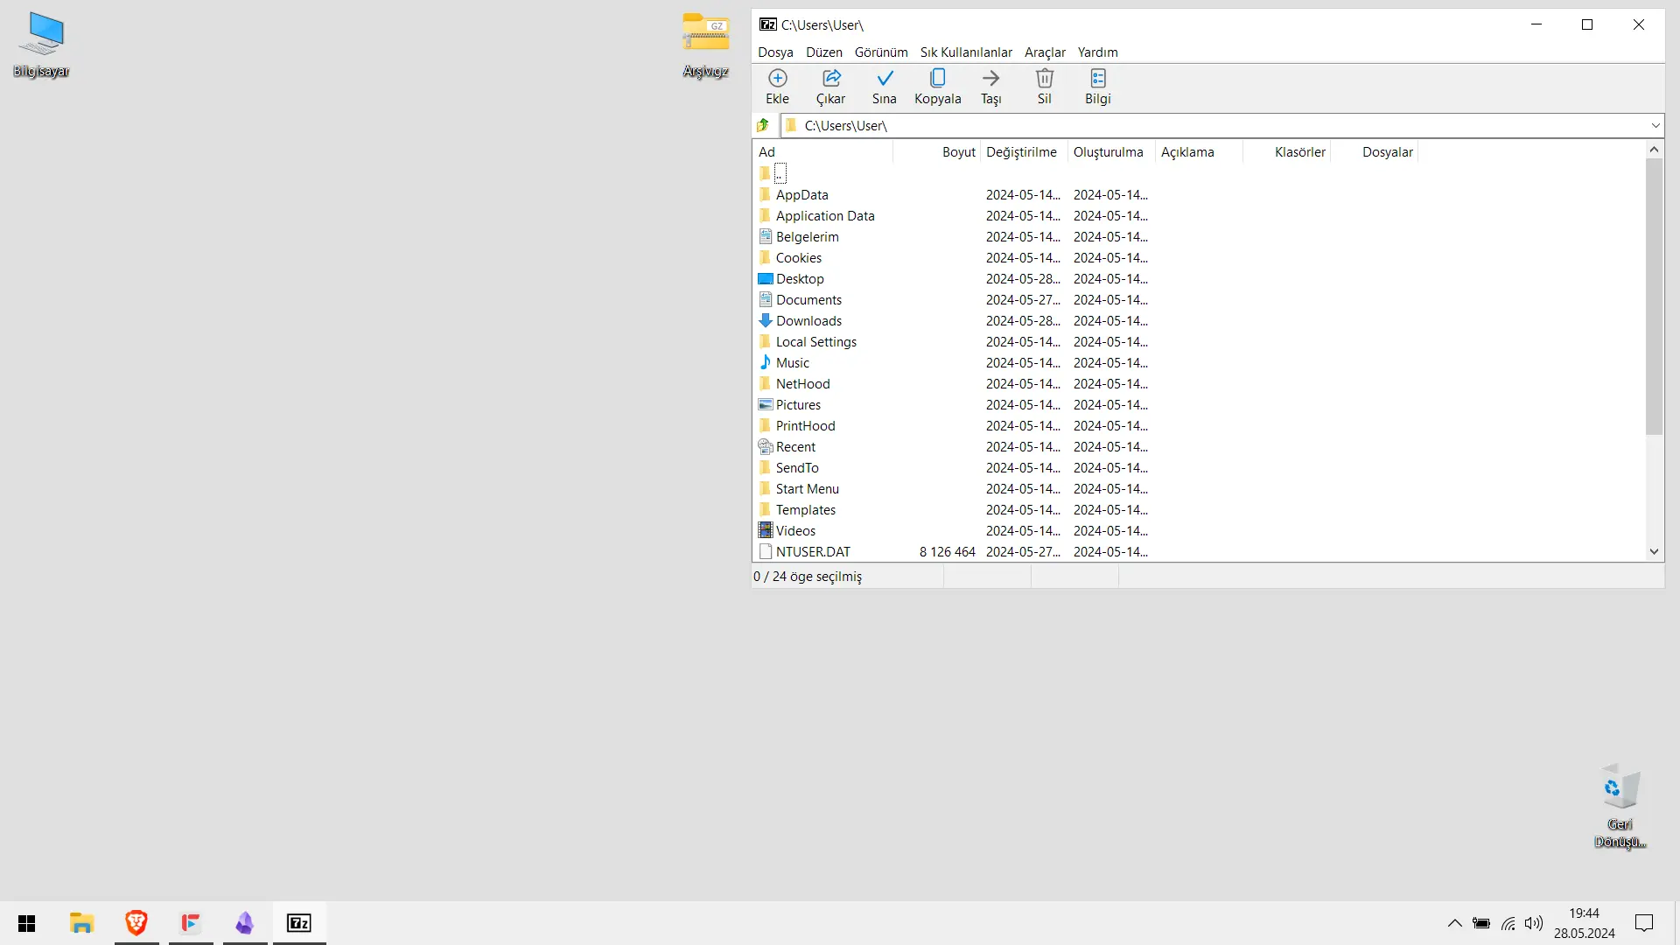1680x945 pixels.
Task: Open the Sık Kullanılanlar menu
Action: point(966,52)
